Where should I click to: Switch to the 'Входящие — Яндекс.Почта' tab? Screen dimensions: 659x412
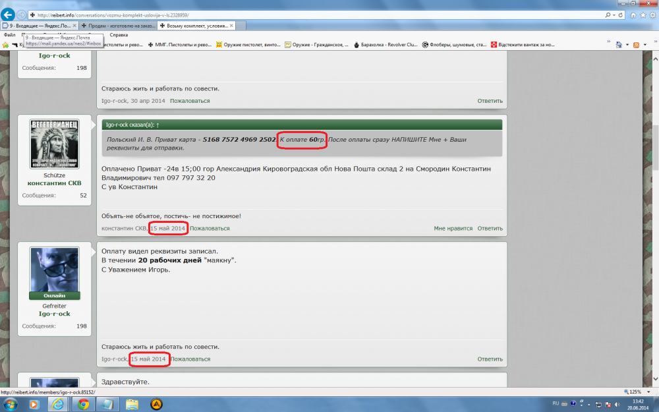click(x=40, y=26)
